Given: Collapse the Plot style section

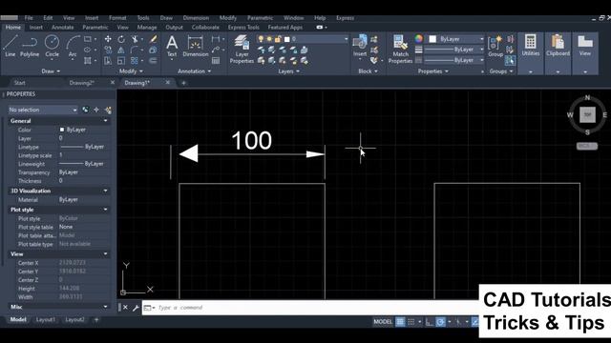Looking at the screenshot, I should [105, 210].
